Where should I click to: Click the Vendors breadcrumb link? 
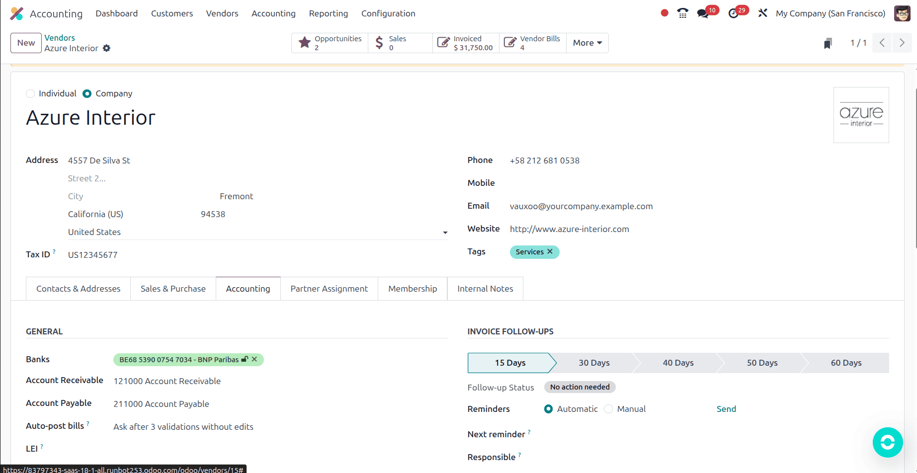(60, 38)
